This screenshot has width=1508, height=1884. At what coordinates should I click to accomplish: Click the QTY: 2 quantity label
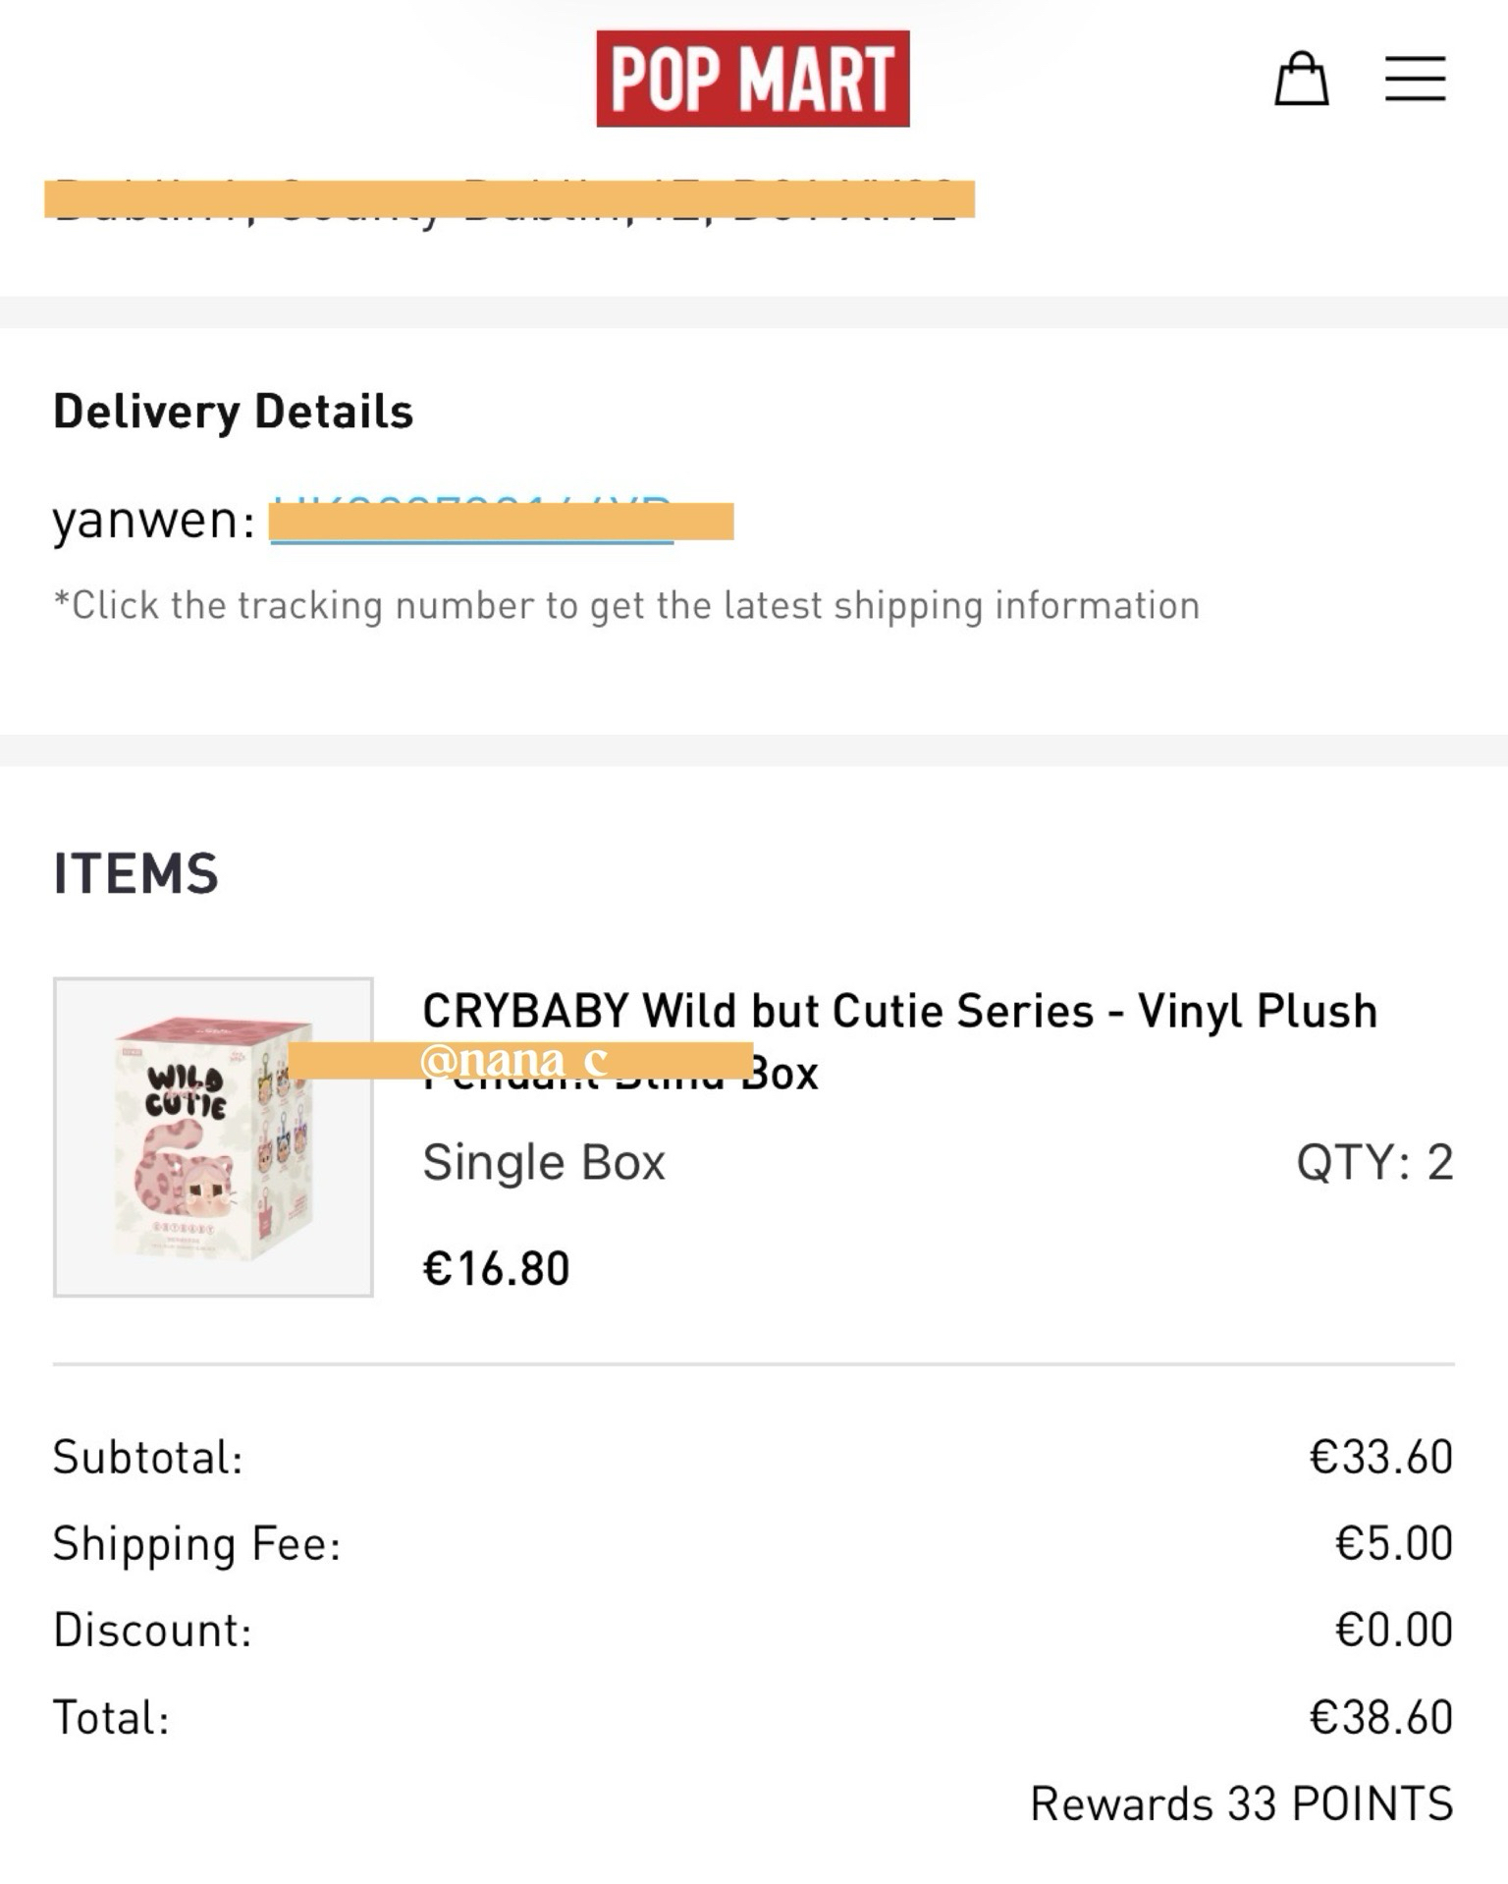[1373, 1163]
